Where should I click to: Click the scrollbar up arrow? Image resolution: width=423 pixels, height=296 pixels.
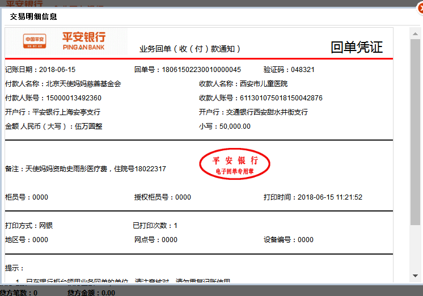coord(415,33)
